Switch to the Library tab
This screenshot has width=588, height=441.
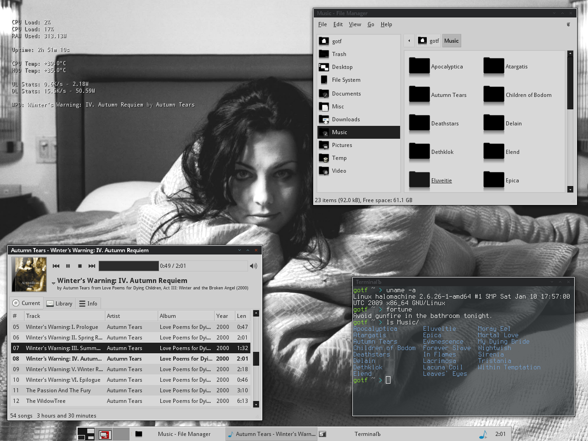tap(60, 304)
